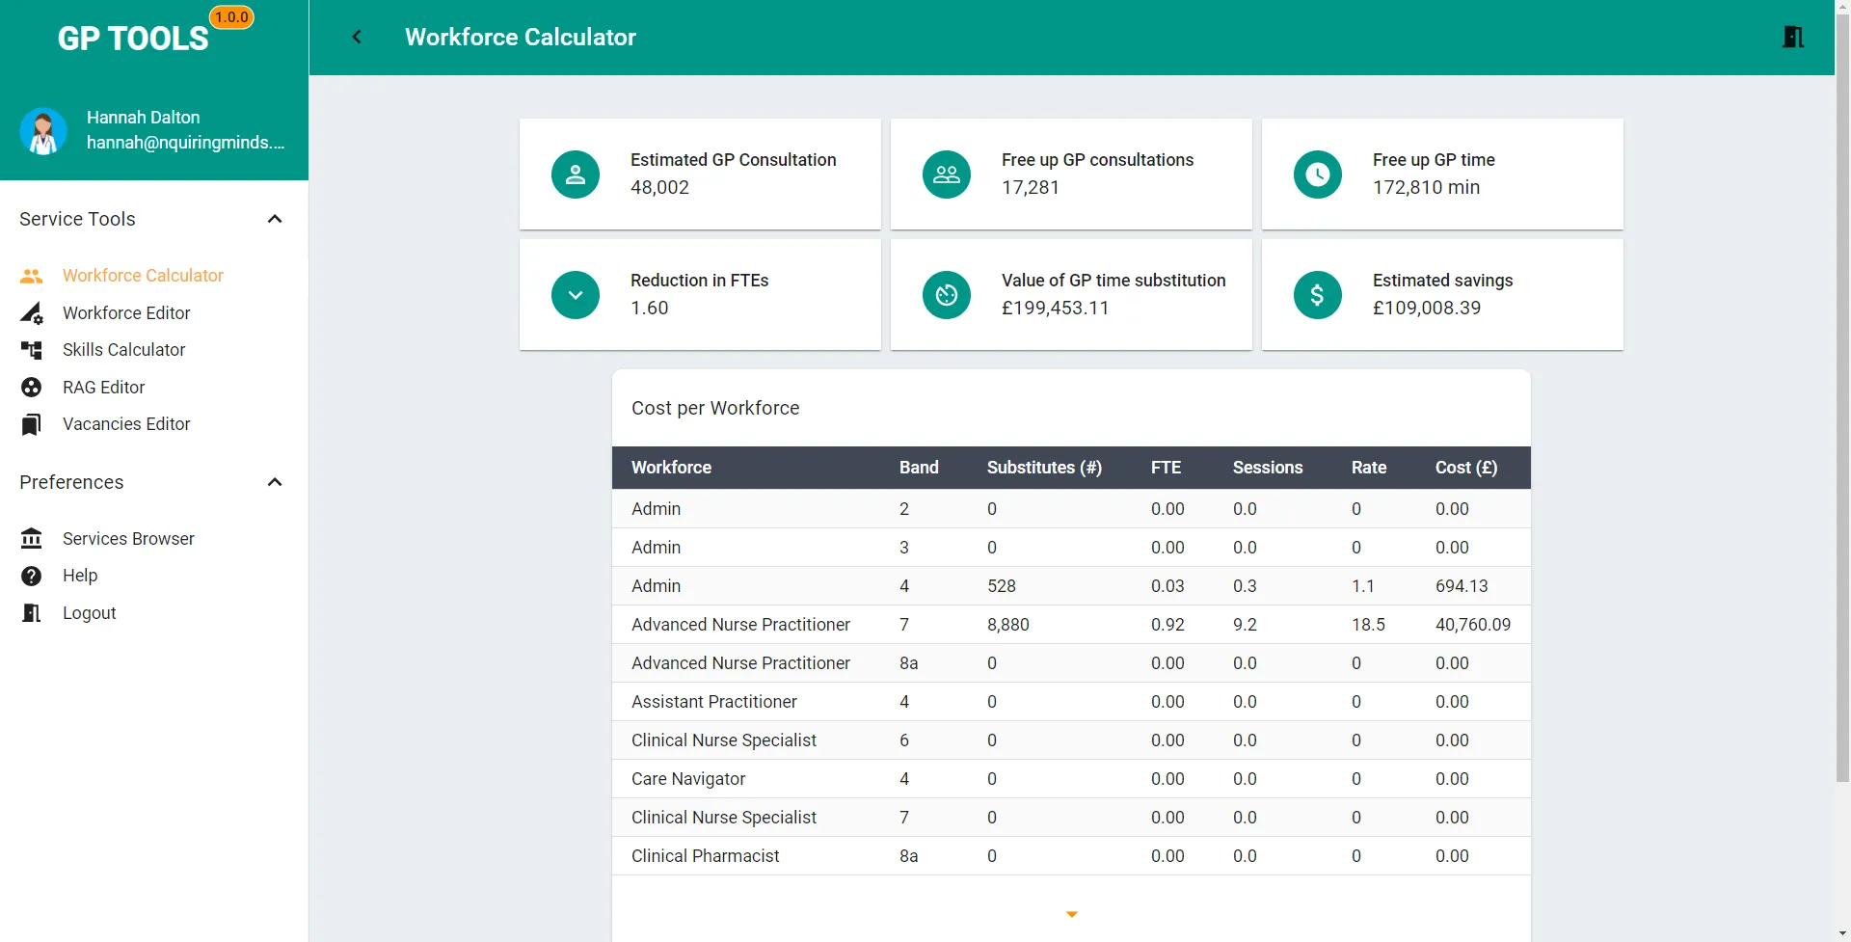
Task: Click the Logout link in sidebar
Action: [x=89, y=613]
